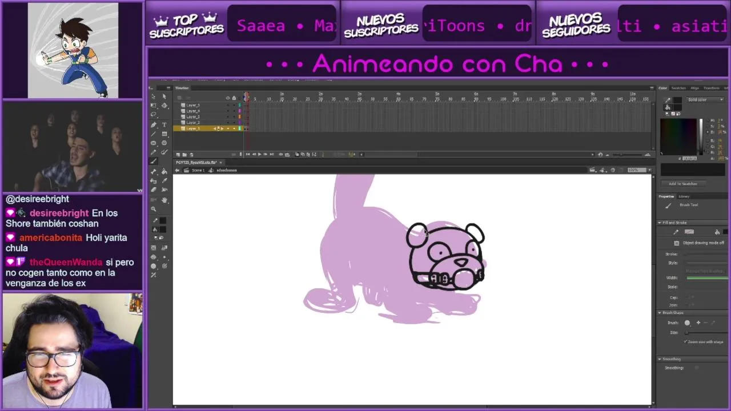Select the Selection arrow tool
731x411 pixels.
[153, 96]
